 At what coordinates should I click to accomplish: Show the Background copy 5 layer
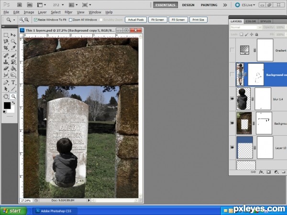(232, 75)
